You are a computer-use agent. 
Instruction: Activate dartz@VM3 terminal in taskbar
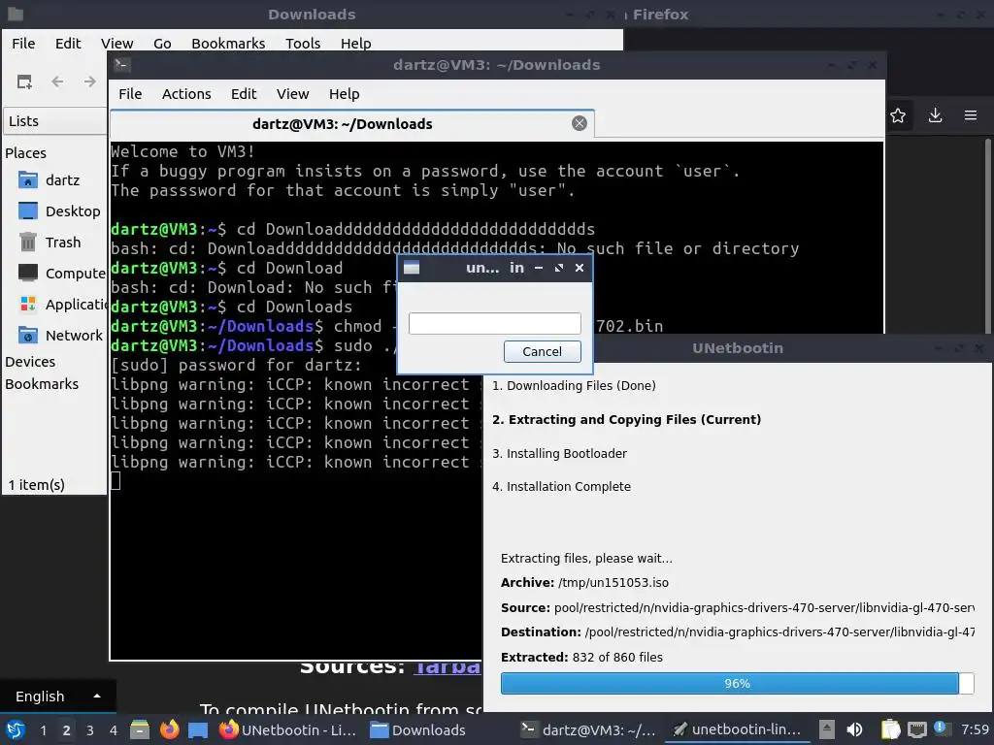pos(588,729)
